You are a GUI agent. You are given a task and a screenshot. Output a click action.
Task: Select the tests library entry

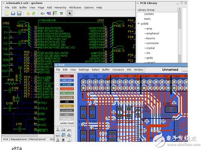tap(147, 19)
